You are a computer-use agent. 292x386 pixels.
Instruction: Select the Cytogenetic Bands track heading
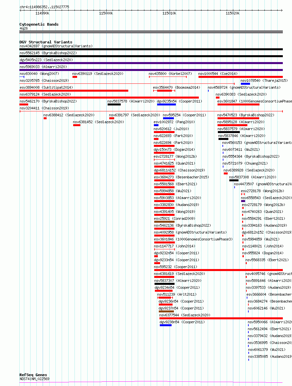[x=39, y=24]
